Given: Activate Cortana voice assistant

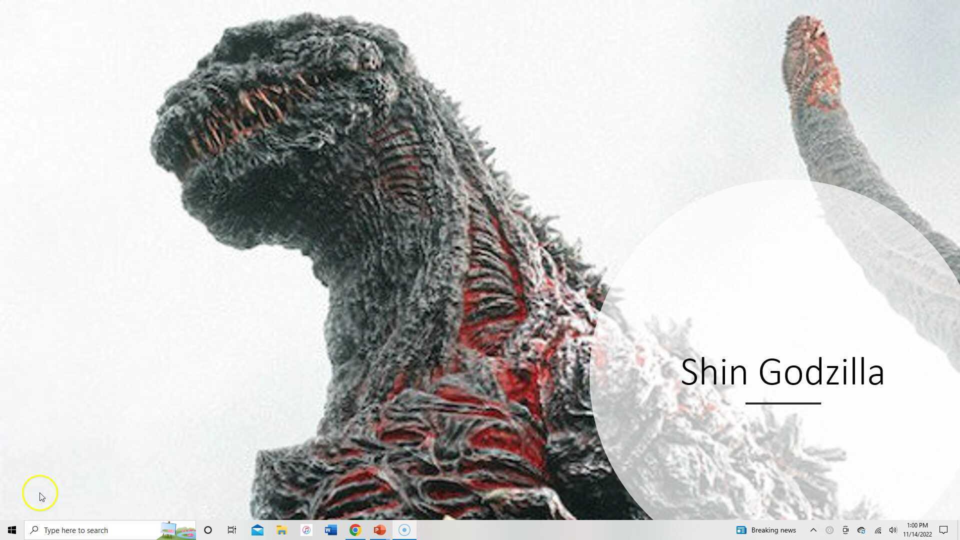Looking at the screenshot, I should tap(207, 530).
